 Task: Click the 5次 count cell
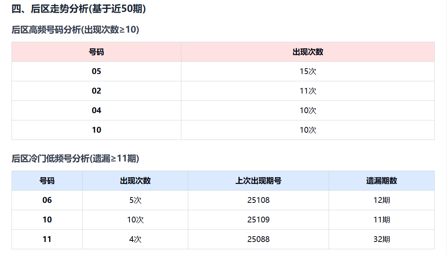[135, 200]
